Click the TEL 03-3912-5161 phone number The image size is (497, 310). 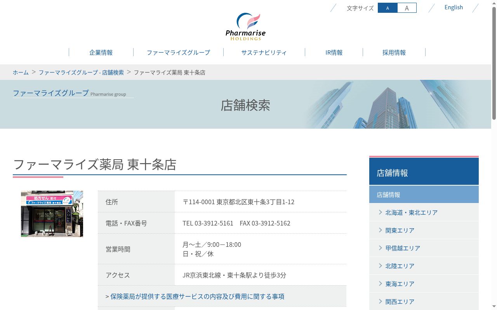(x=208, y=223)
